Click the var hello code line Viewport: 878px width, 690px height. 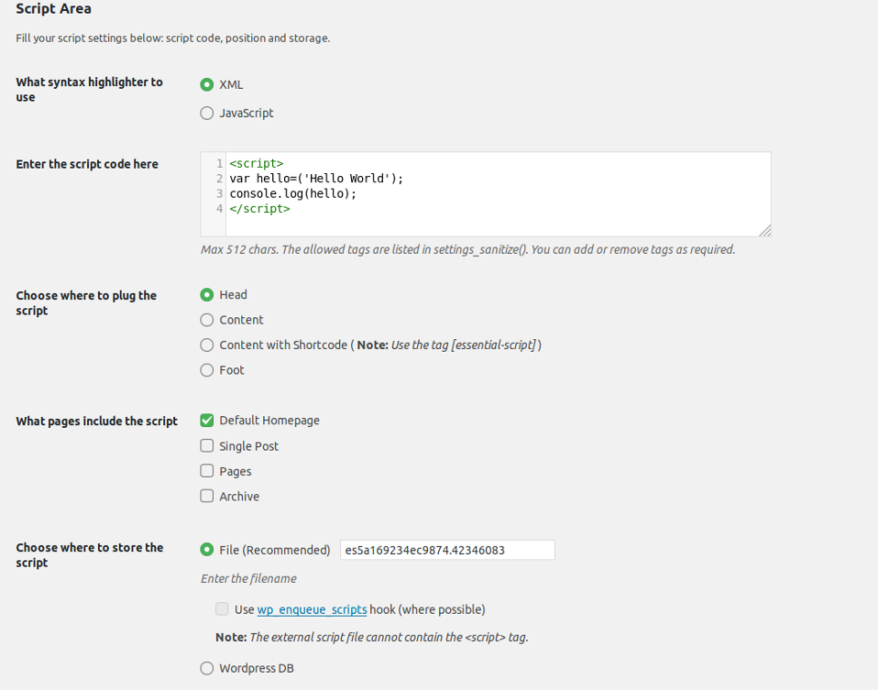[x=316, y=179]
